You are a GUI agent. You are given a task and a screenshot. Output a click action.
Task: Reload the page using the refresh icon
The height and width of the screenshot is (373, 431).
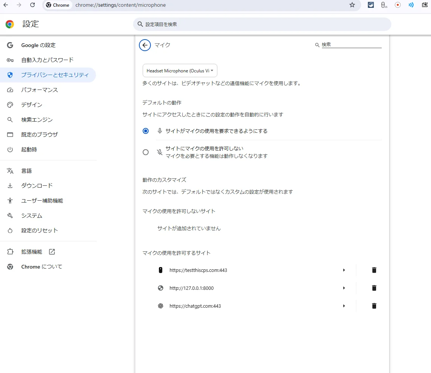tap(32, 5)
